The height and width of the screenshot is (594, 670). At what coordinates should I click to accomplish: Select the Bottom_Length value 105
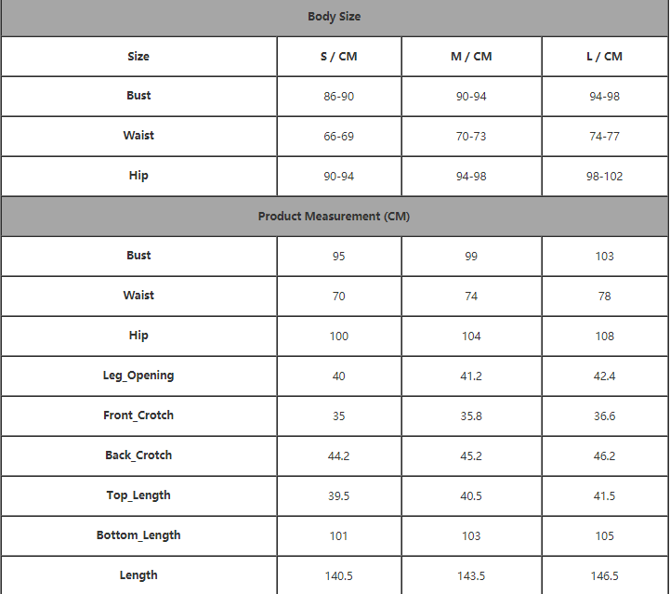pyautogui.click(x=605, y=535)
